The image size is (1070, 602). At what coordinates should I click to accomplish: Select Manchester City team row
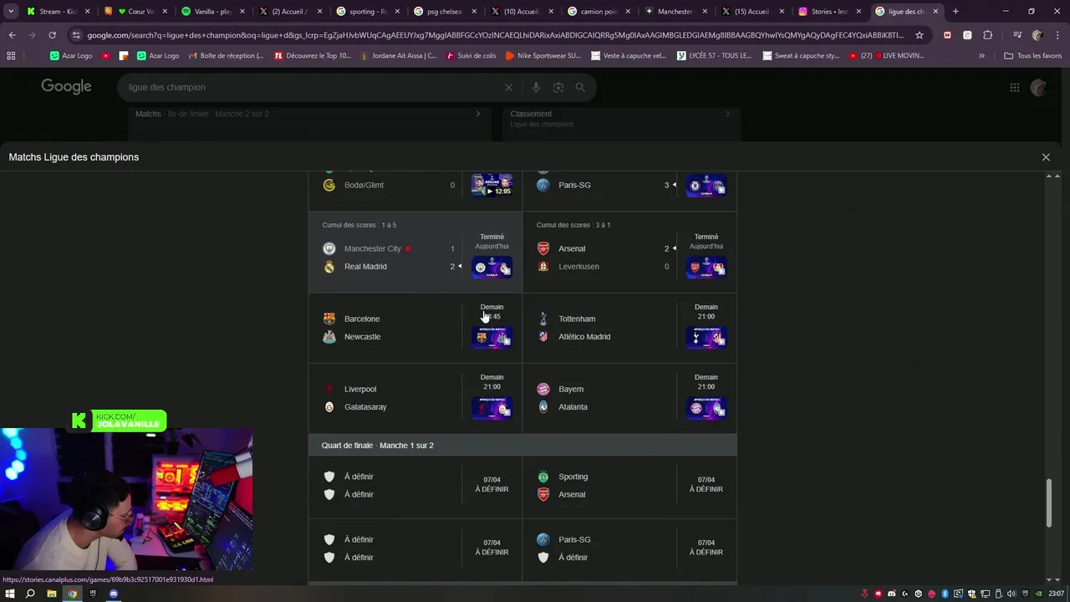pyautogui.click(x=389, y=248)
